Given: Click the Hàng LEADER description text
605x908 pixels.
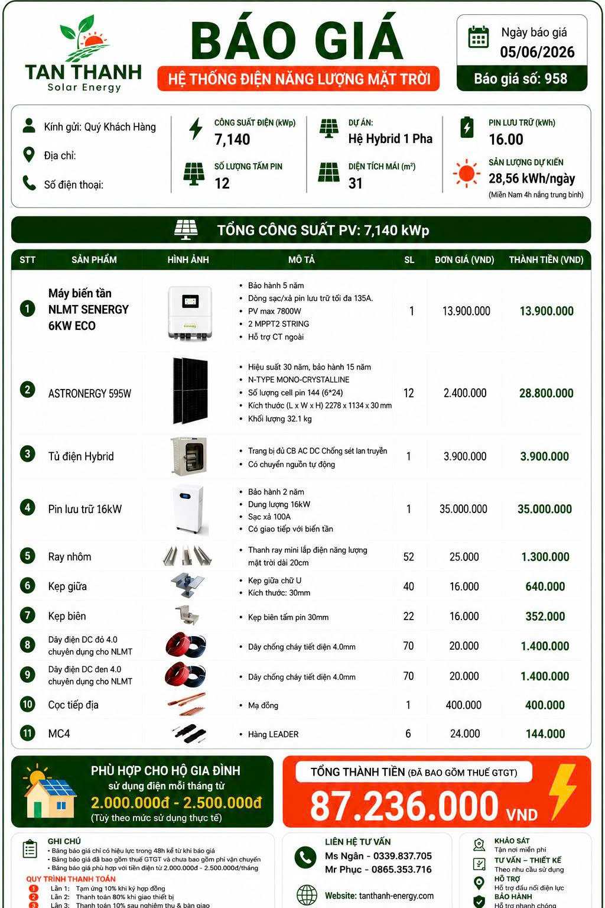Looking at the screenshot, I should pyautogui.click(x=273, y=734).
